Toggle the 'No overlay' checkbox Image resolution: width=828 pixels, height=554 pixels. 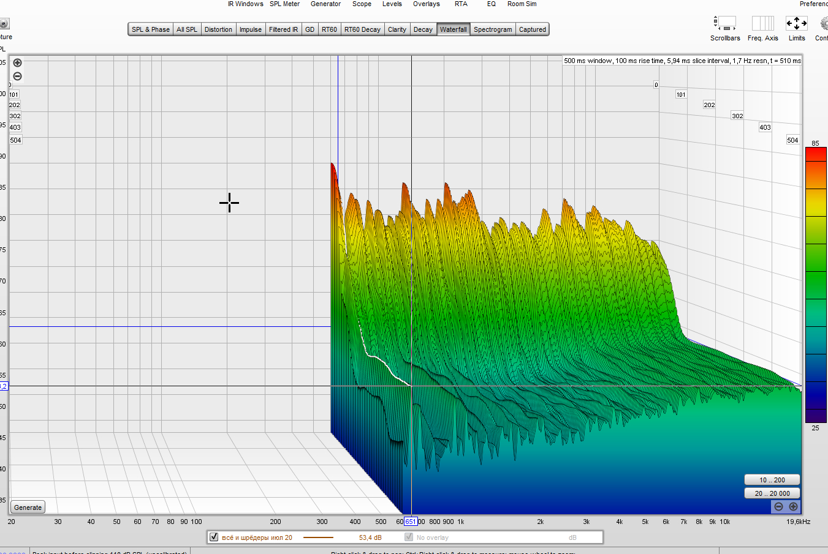409,537
